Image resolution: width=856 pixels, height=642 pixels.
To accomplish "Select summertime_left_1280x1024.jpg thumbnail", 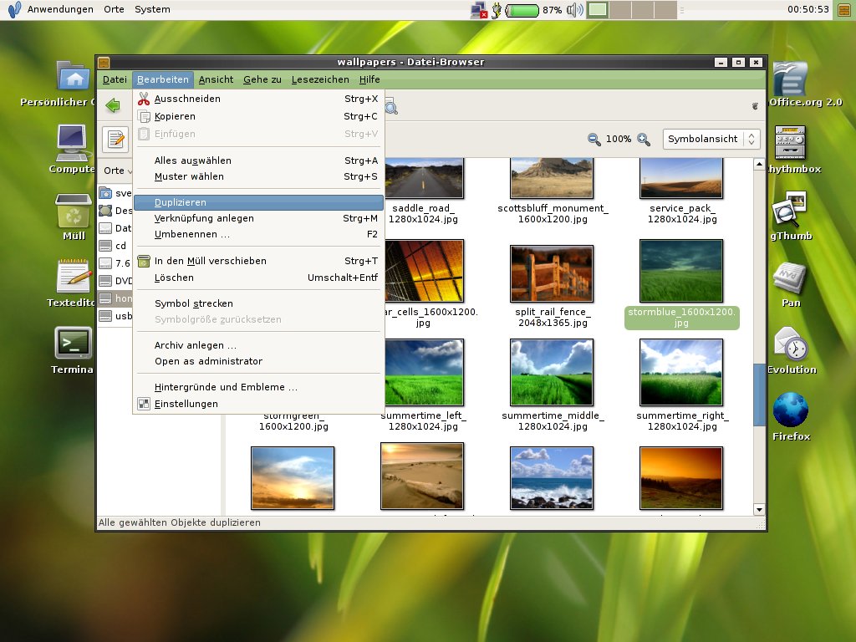I will 424,372.
